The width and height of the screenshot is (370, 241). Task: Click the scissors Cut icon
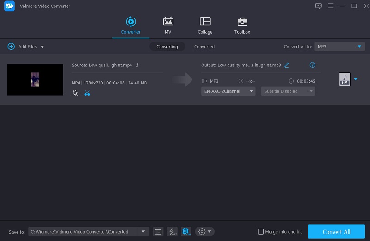[x=87, y=93]
